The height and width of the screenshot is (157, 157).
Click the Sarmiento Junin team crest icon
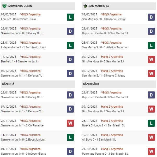[4, 6]
